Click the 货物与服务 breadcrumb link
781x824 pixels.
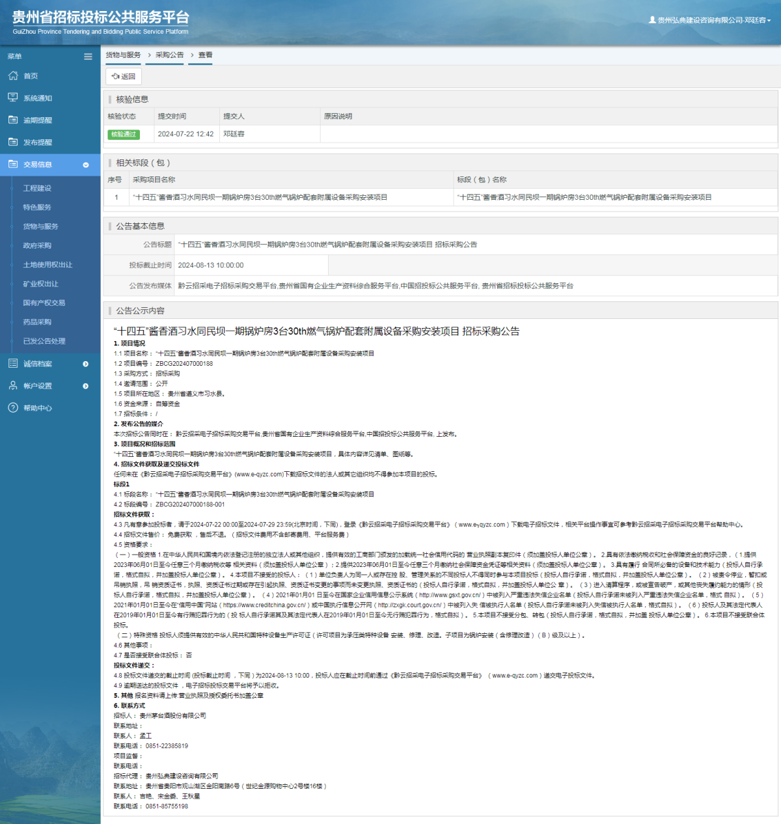pyautogui.click(x=123, y=55)
